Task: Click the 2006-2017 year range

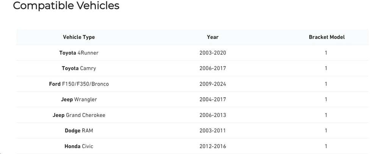Action: pos(213,68)
